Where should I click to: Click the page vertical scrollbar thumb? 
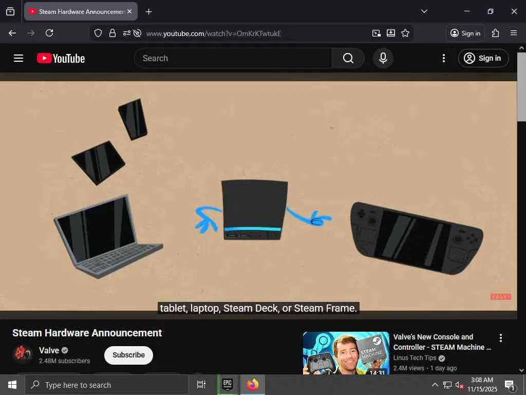click(521, 86)
